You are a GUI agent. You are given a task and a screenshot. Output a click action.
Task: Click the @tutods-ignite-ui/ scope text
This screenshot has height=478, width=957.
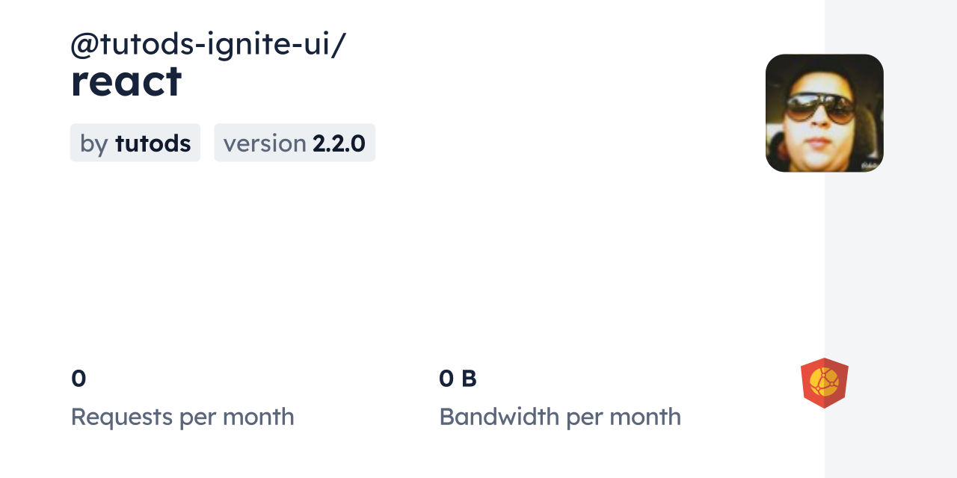[x=208, y=45]
